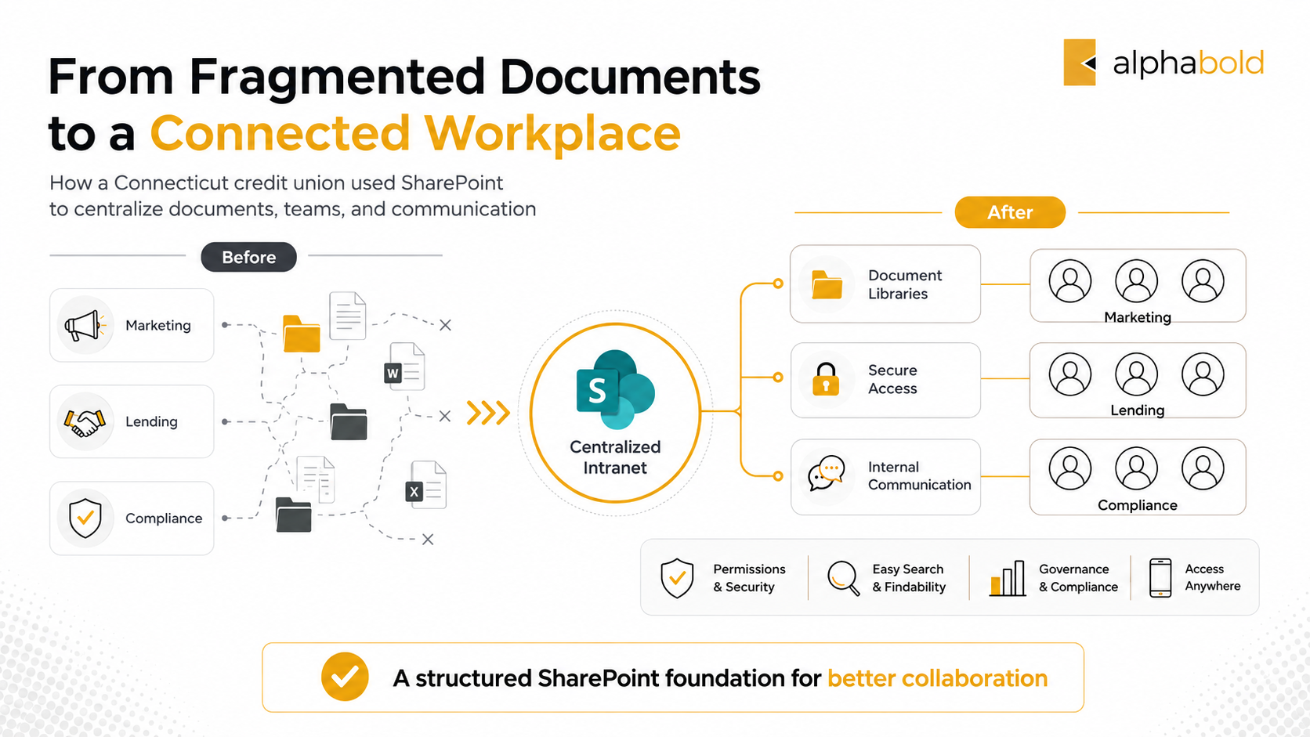This screenshot has height=737, width=1310.
Task: Click the SharePoint logo in the circle
Action: [615, 389]
